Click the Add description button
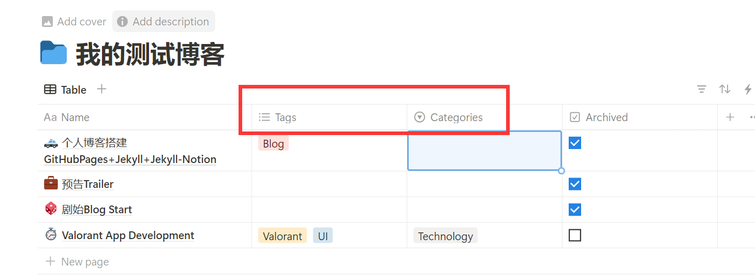Screen dimensions: 755x280 click(x=164, y=22)
